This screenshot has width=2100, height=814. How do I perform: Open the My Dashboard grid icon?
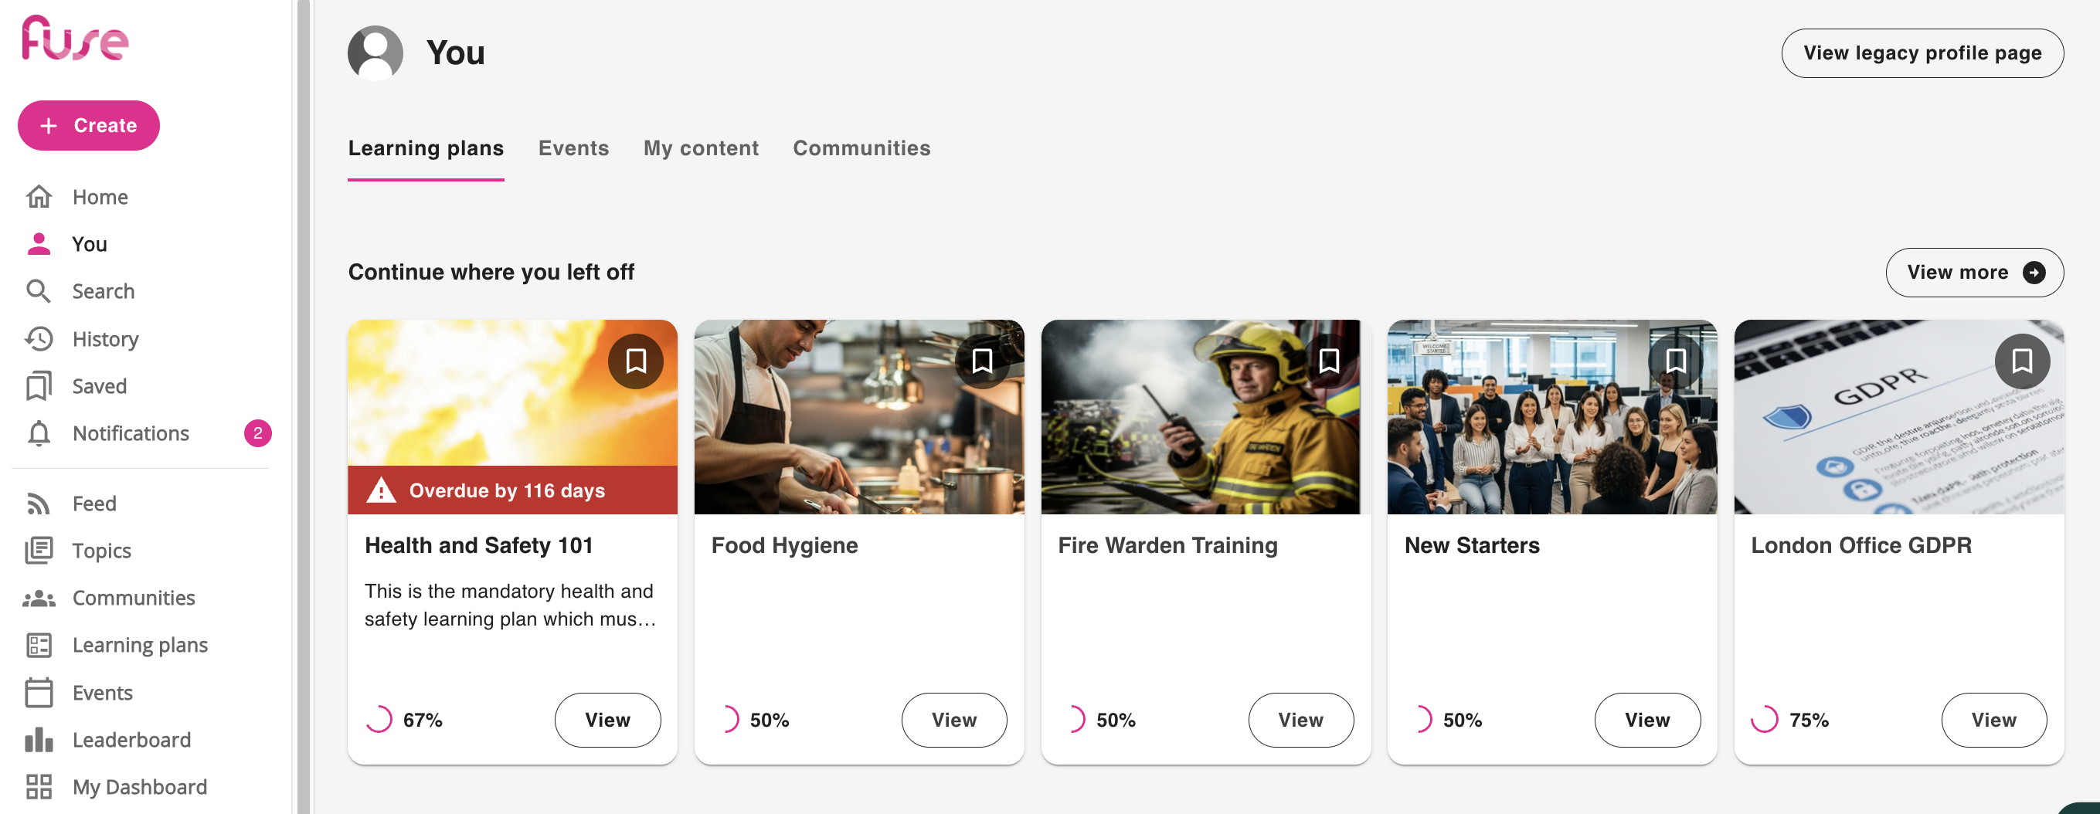coord(39,787)
